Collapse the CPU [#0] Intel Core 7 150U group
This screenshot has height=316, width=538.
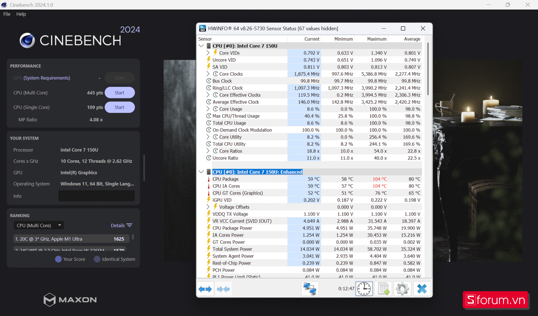[x=201, y=46]
